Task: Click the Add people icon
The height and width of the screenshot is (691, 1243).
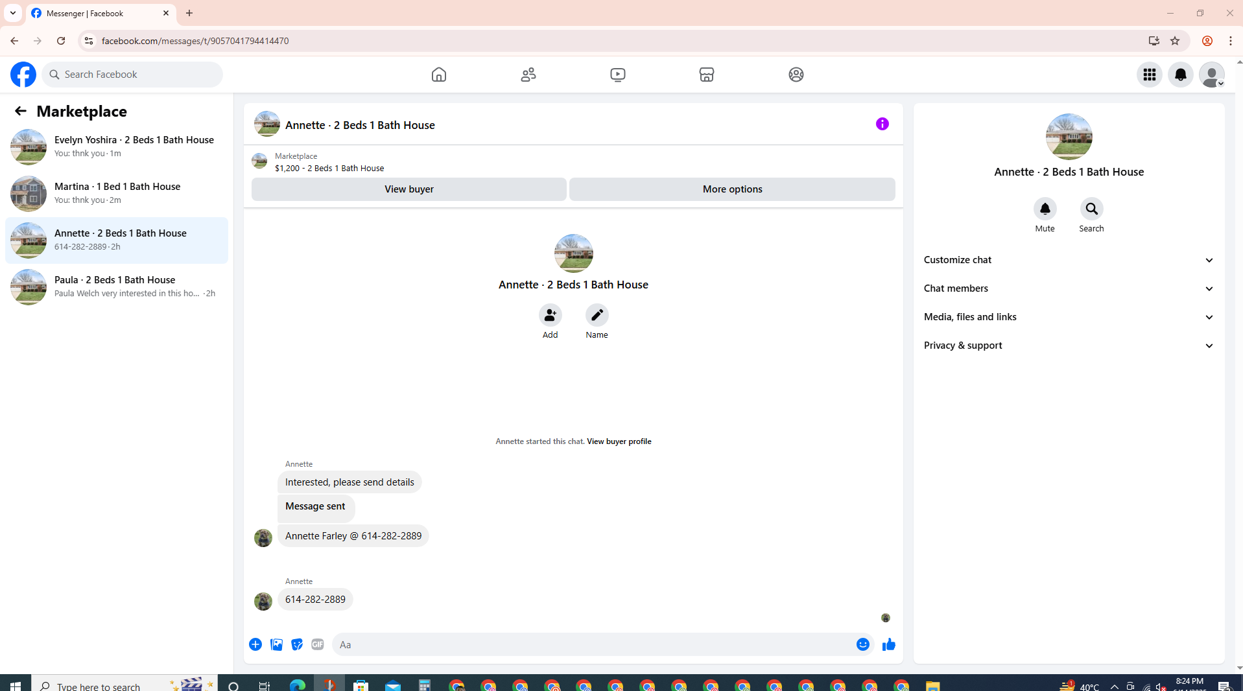Action: (550, 315)
